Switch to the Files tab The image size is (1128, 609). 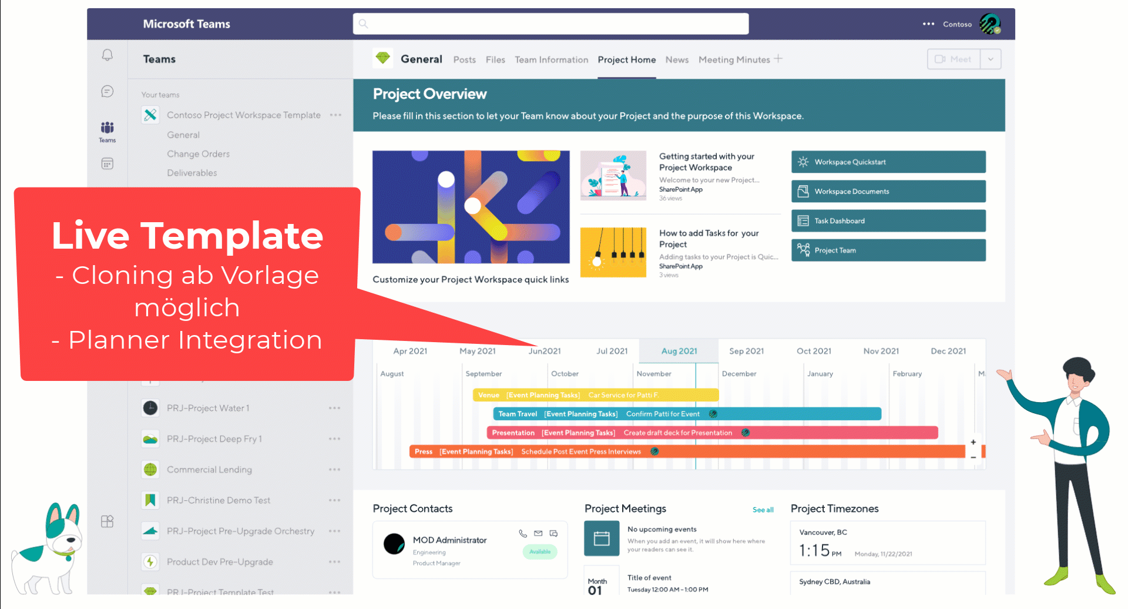(x=495, y=60)
